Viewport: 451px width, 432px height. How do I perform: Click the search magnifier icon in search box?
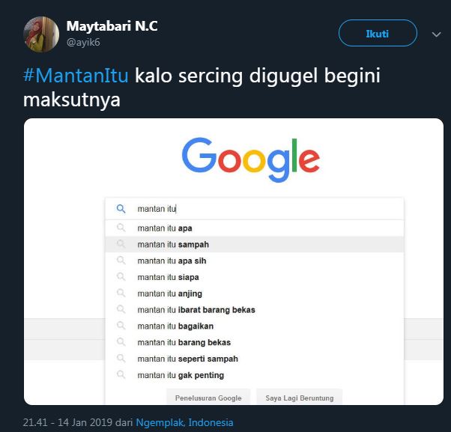(121, 209)
